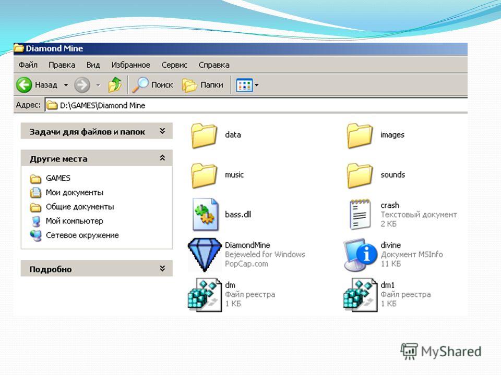Select the folder name sounds

pyautogui.click(x=392, y=175)
